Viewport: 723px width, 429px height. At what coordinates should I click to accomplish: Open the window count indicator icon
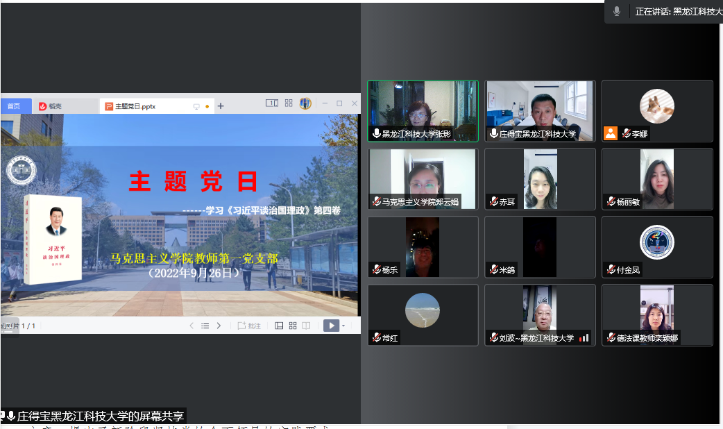point(272,103)
